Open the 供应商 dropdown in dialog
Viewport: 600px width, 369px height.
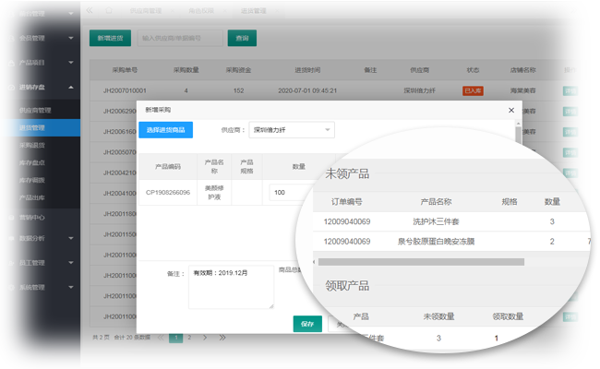pyautogui.click(x=291, y=130)
